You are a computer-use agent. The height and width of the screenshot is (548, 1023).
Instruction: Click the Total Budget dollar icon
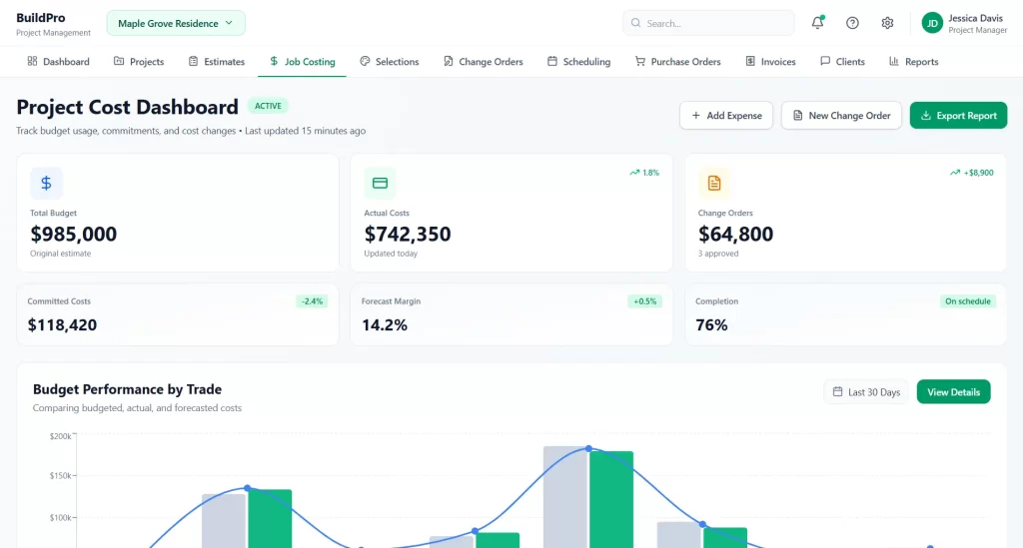click(x=46, y=183)
